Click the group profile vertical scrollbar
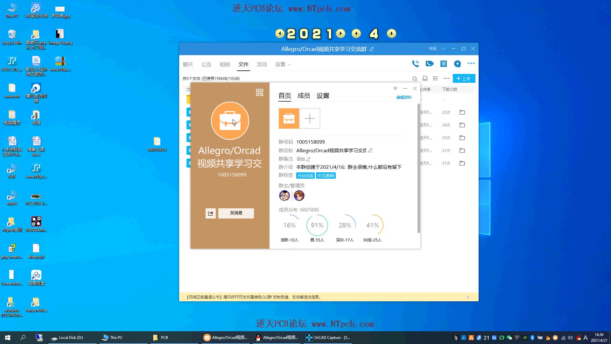Viewport: 611px width, 344px height. [x=418, y=168]
